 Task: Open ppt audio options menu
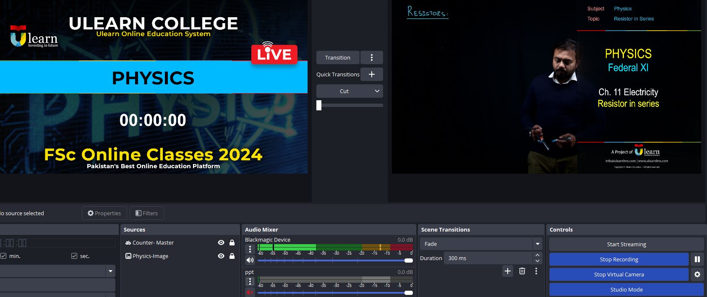(x=250, y=281)
